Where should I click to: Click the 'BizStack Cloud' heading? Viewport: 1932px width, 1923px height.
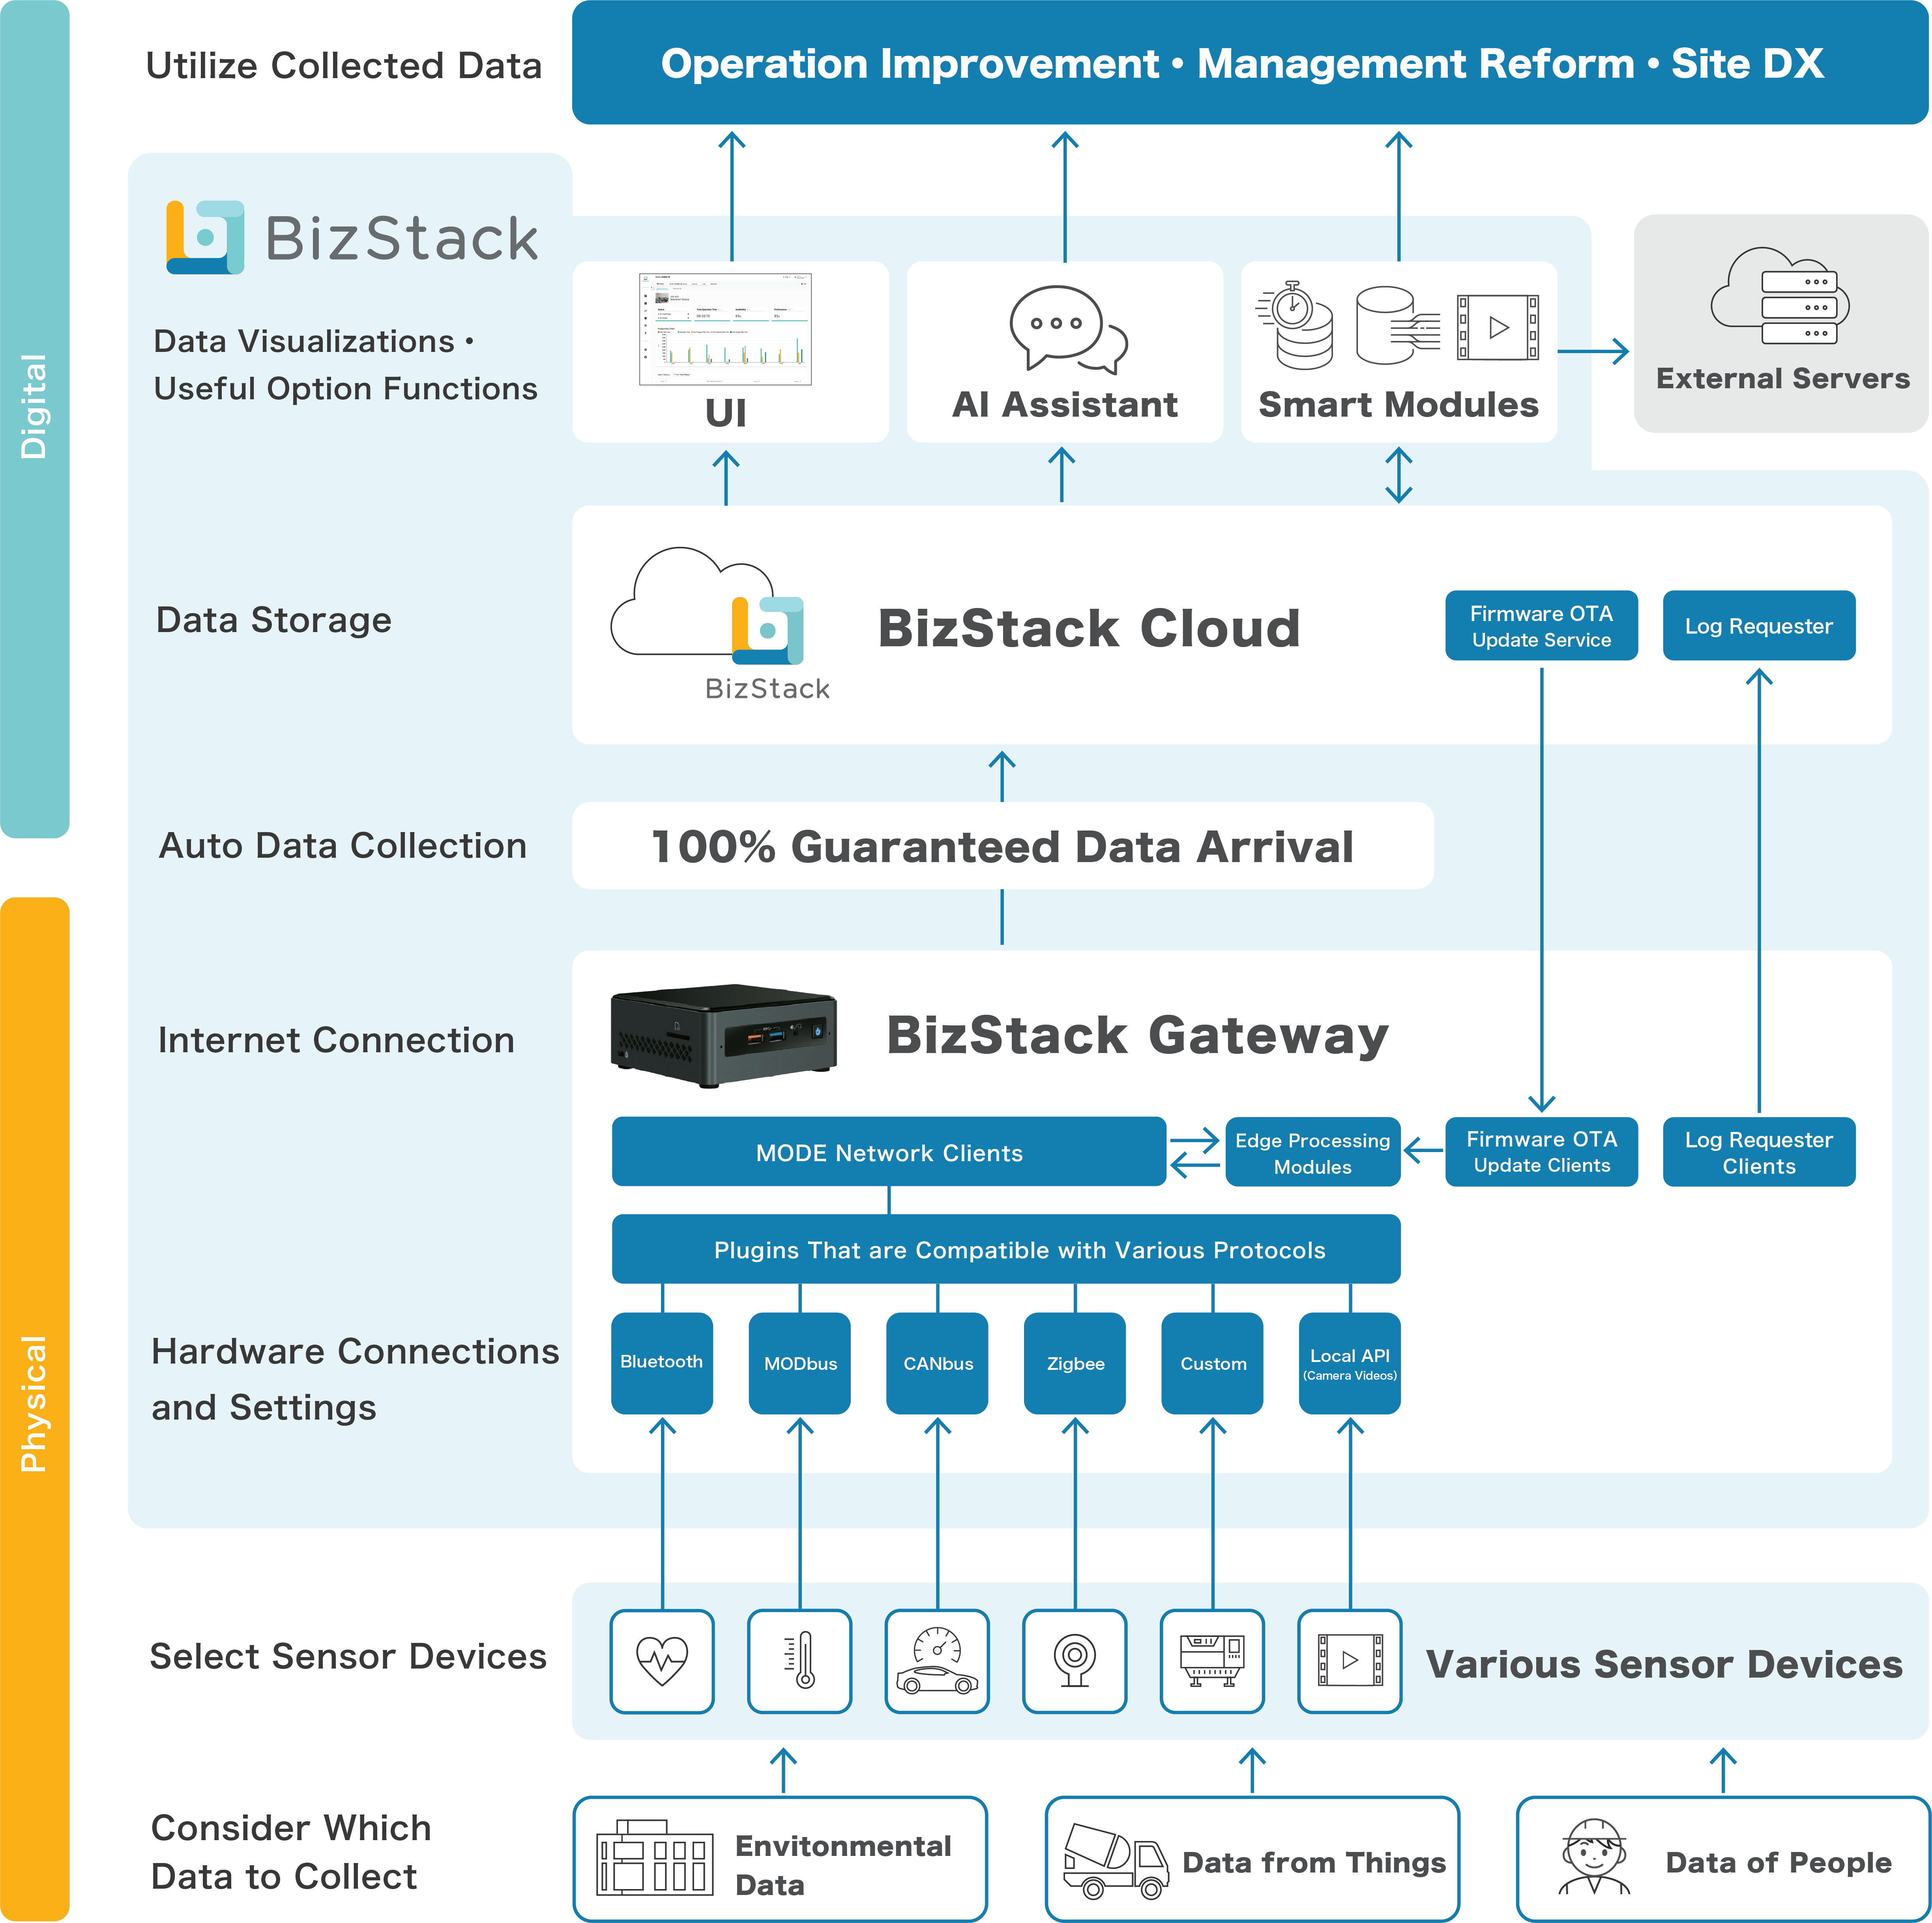click(x=1089, y=628)
